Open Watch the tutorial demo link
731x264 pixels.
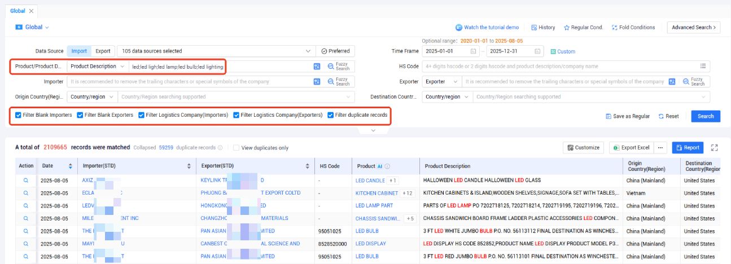coord(487,27)
